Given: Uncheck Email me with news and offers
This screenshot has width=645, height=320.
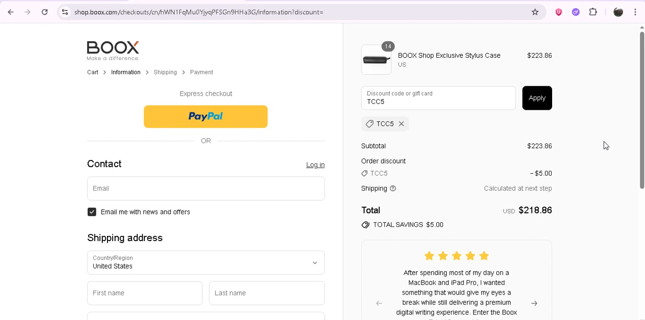Looking at the screenshot, I should pos(92,212).
